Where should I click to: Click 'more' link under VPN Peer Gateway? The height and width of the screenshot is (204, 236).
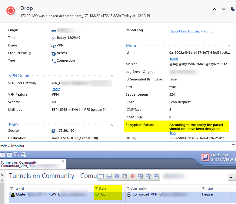tap(56, 89)
